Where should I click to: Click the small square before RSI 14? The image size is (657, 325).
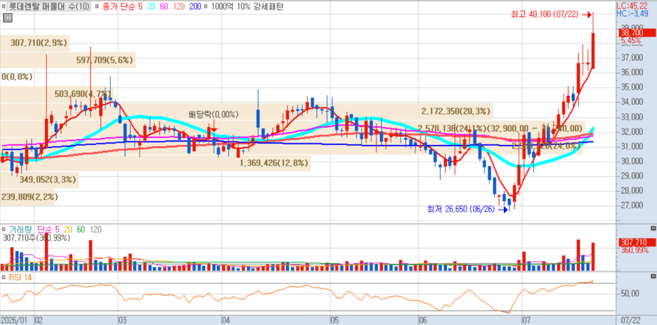(4, 277)
